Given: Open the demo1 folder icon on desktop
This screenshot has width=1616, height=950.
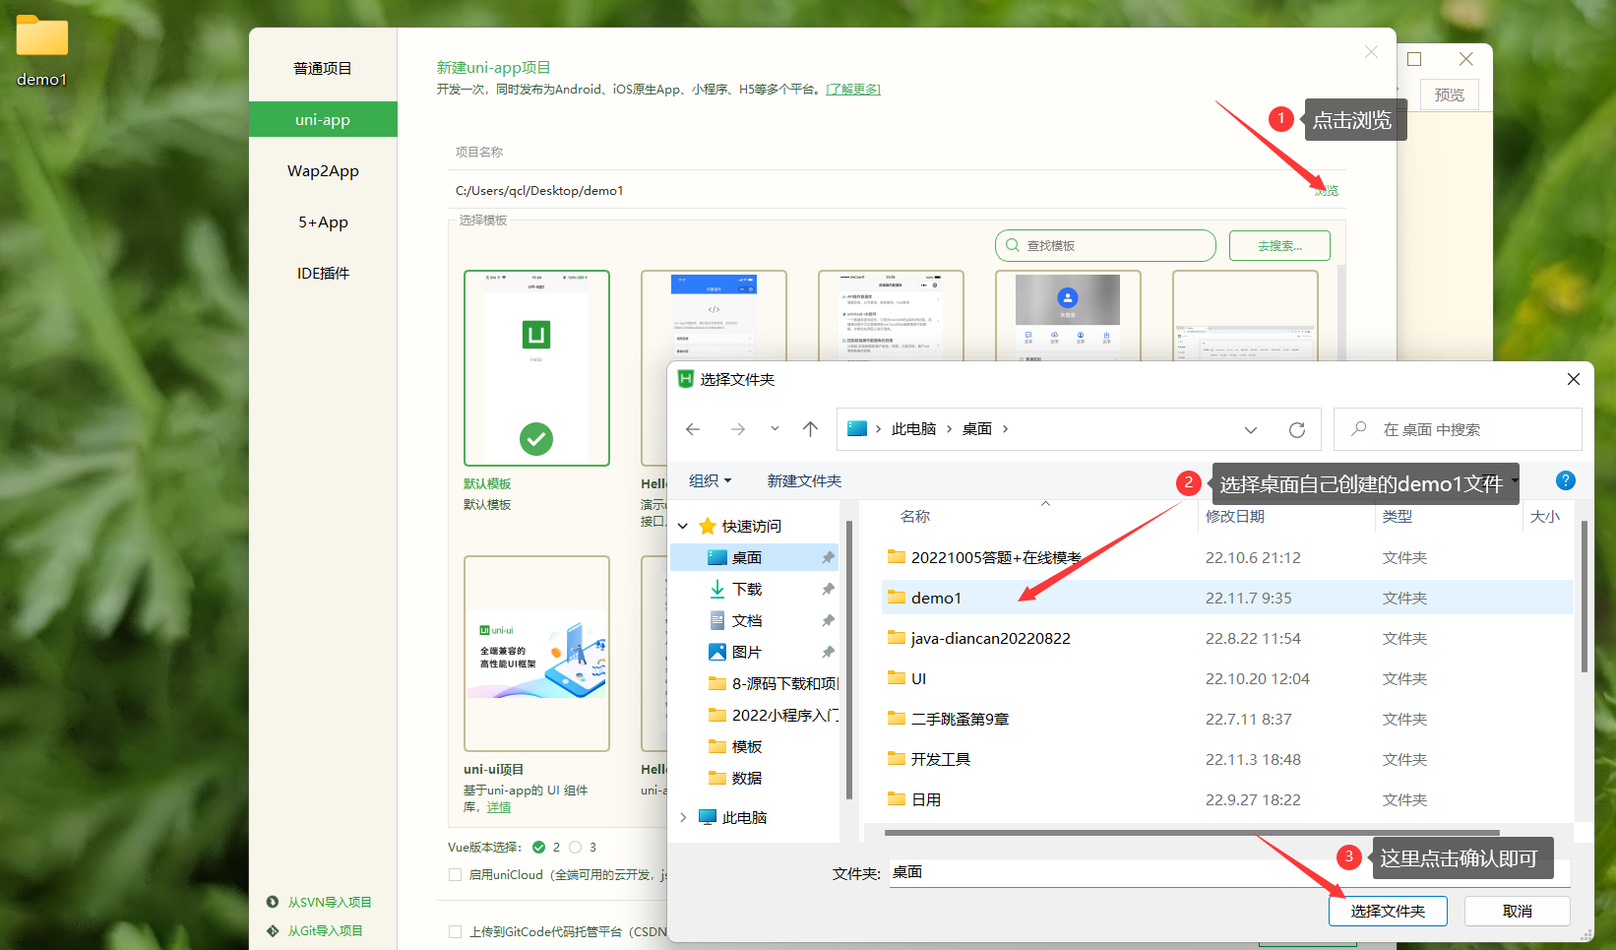Looking at the screenshot, I should [42, 36].
